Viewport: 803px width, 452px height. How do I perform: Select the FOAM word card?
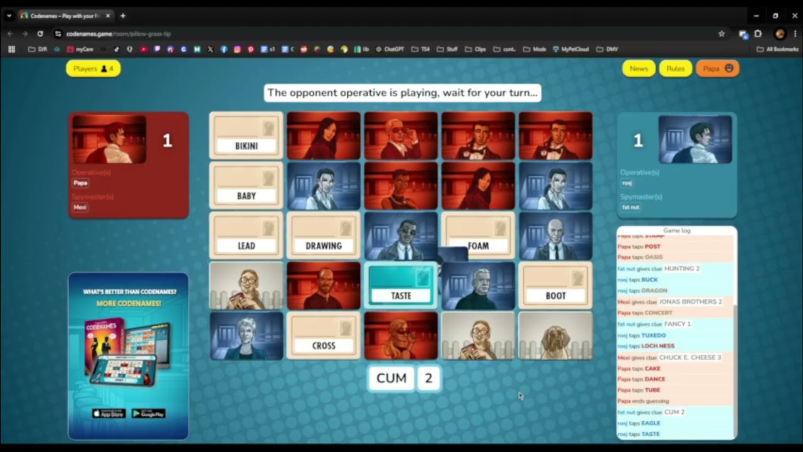click(478, 236)
